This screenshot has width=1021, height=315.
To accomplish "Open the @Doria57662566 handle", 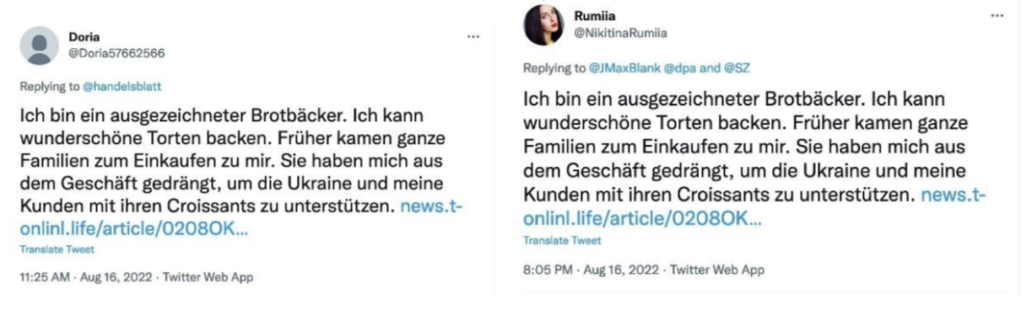I will pos(116,51).
